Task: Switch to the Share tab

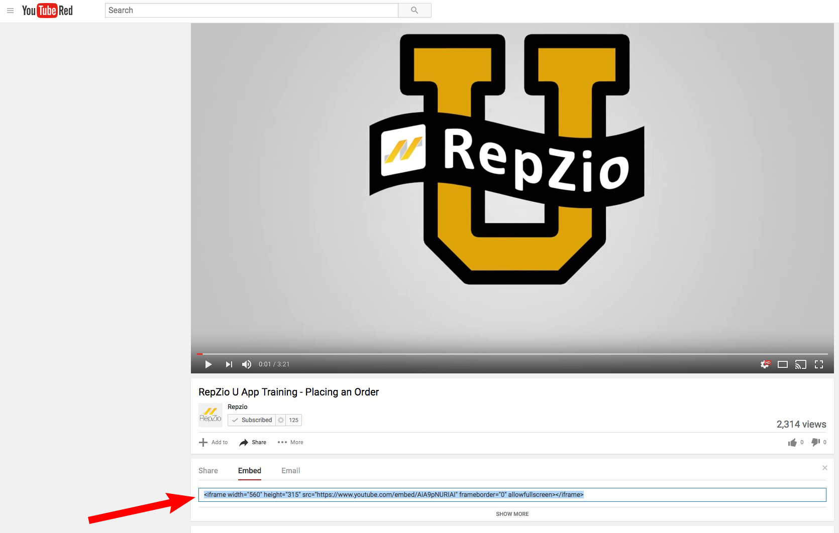Action: point(208,471)
